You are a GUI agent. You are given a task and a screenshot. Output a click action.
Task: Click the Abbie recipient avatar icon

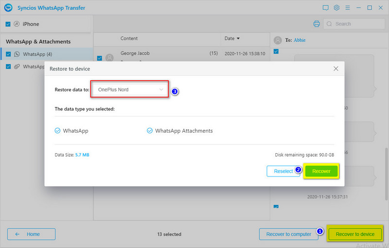(x=278, y=40)
